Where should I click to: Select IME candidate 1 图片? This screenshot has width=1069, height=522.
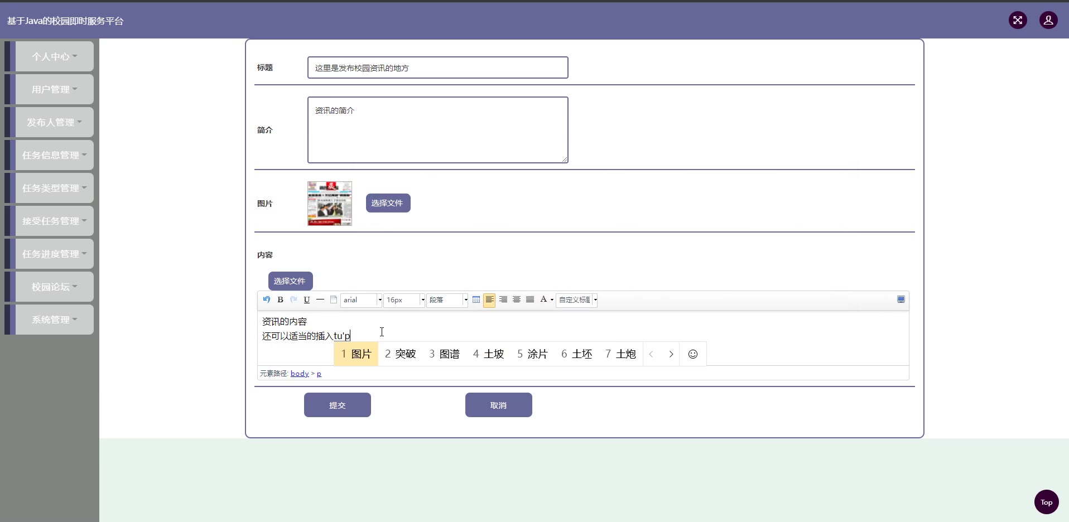pos(356,354)
